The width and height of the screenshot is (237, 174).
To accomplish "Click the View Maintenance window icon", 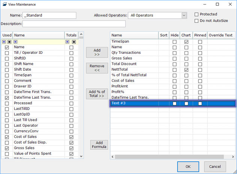I will [4, 4].
